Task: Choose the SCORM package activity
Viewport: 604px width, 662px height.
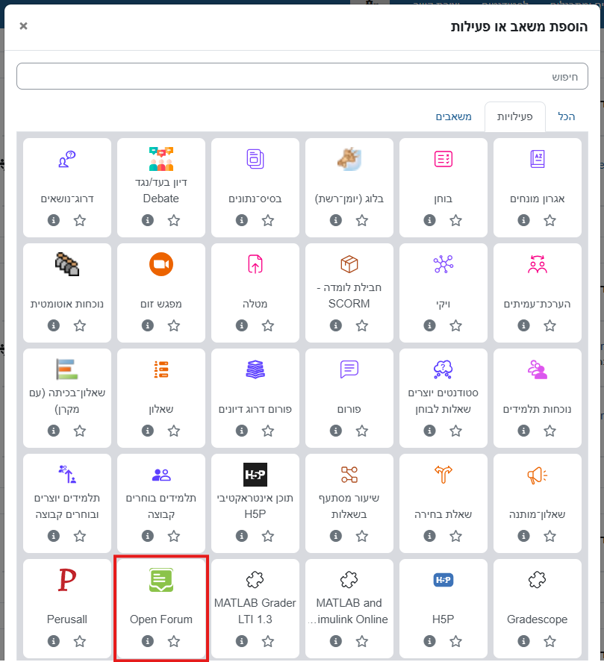Action: [x=349, y=263]
